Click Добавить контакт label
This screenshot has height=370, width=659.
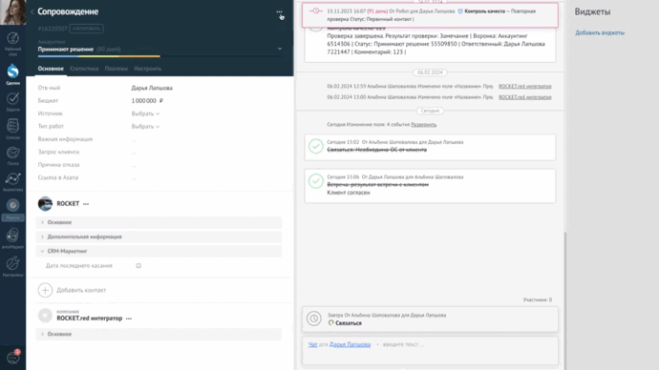[81, 290]
